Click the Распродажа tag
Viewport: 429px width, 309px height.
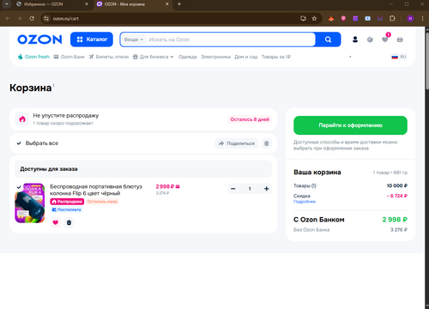[x=67, y=202]
